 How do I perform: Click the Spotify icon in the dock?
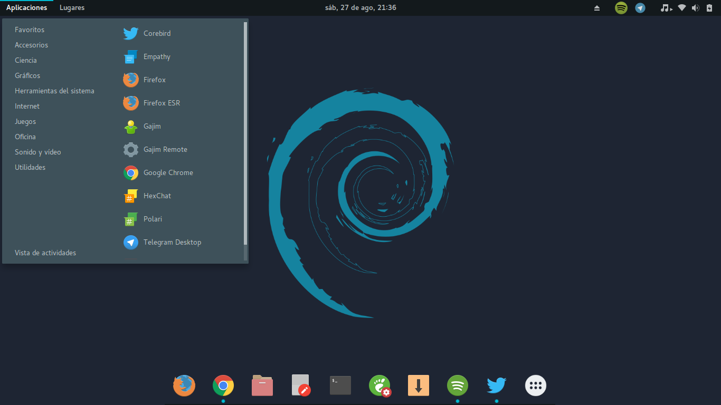(x=457, y=385)
